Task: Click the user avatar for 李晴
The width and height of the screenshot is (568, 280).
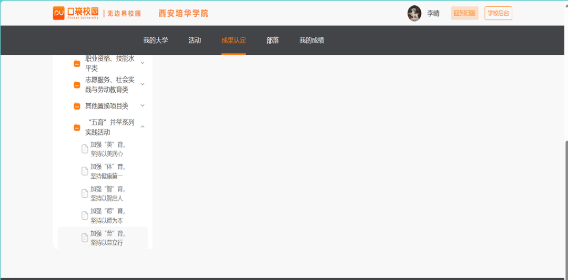Action: point(414,13)
